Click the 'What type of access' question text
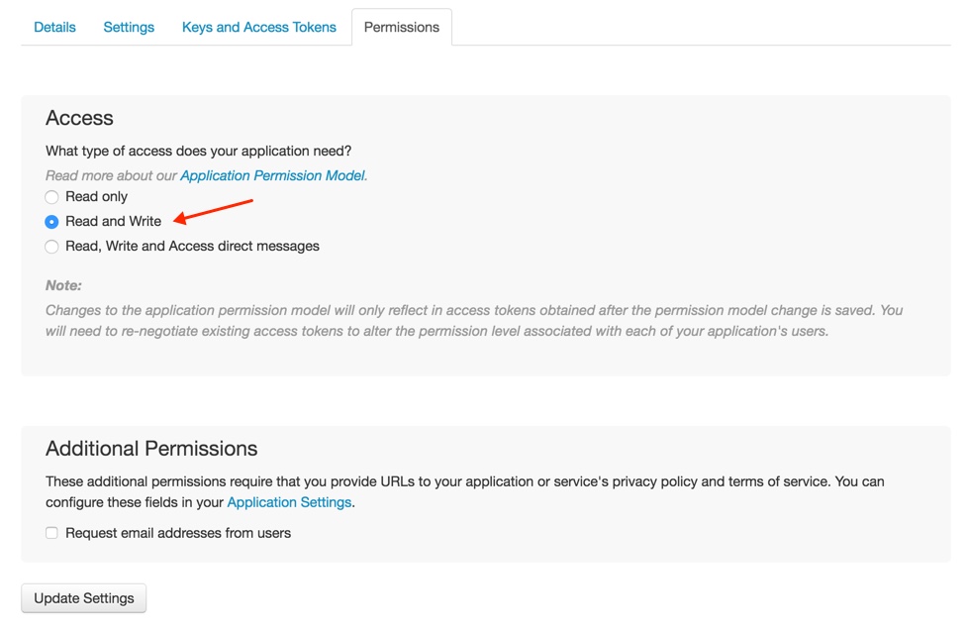This screenshot has width=968, height=632. [x=198, y=151]
